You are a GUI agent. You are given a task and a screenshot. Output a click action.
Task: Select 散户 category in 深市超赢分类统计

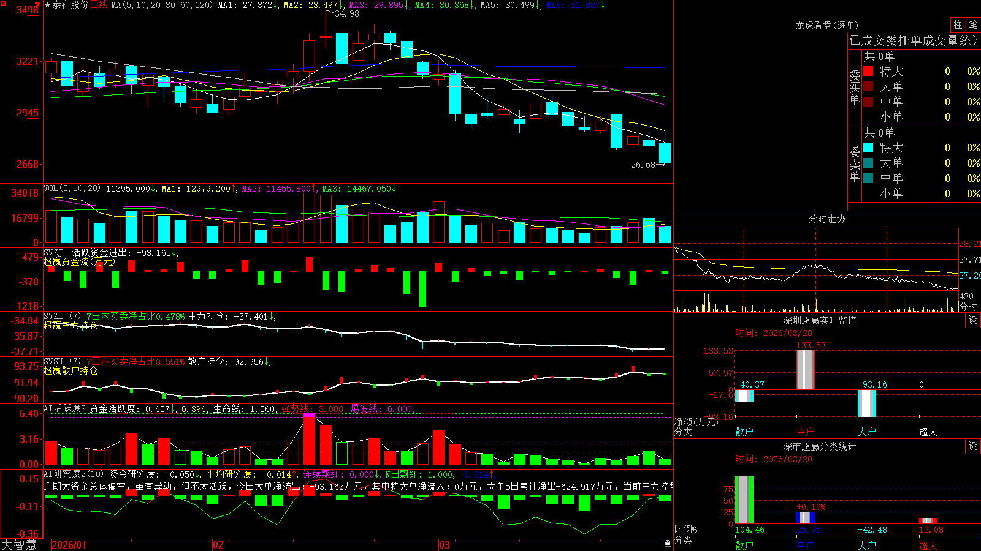[744, 545]
